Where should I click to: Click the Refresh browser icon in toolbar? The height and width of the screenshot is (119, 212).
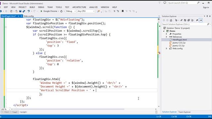pos(61,11)
